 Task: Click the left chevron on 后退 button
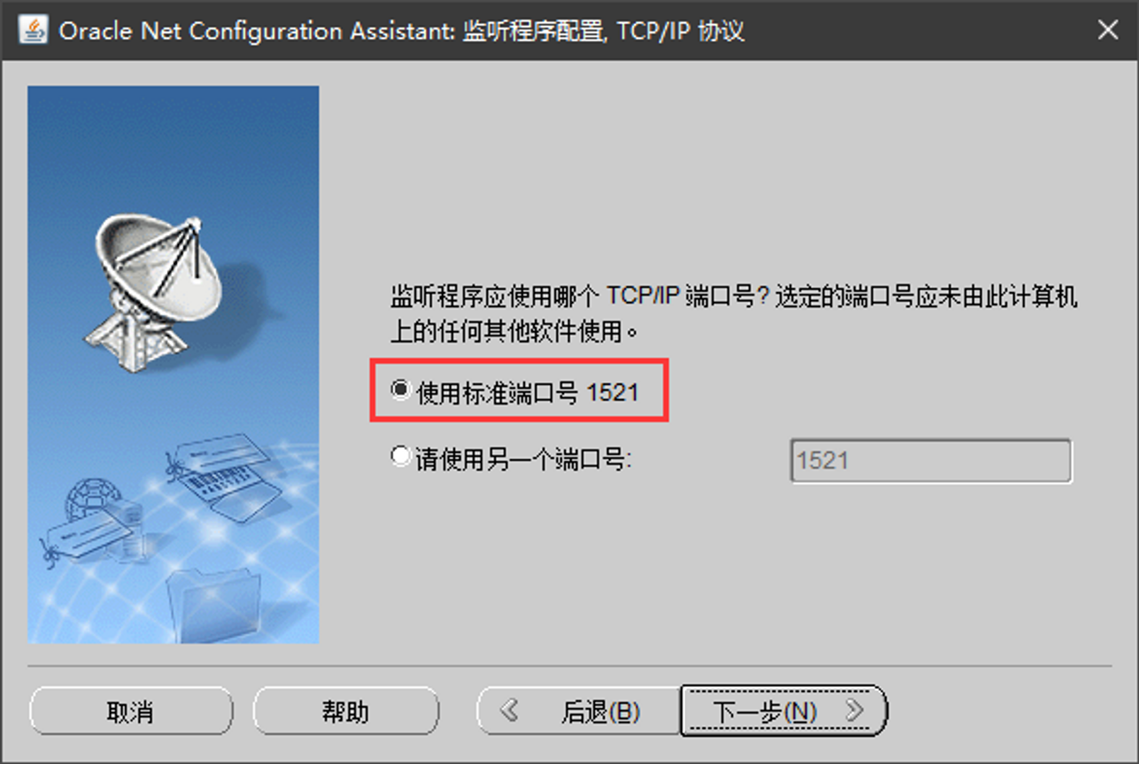click(509, 710)
